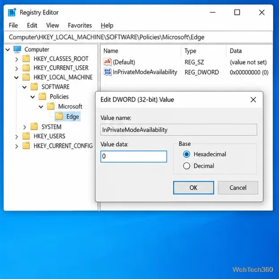Select the SOFTWARE key label
Viewport: 279px width, 279px height.
[56, 87]
